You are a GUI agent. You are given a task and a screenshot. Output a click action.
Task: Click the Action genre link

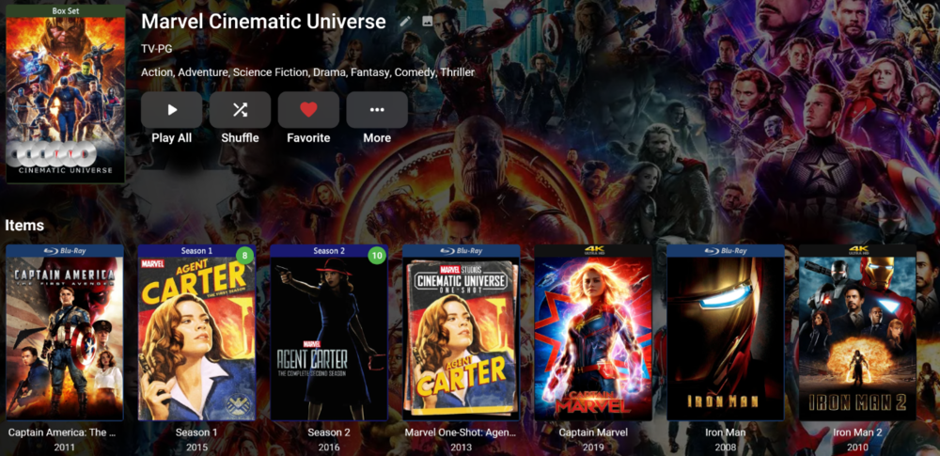point(157,72)
